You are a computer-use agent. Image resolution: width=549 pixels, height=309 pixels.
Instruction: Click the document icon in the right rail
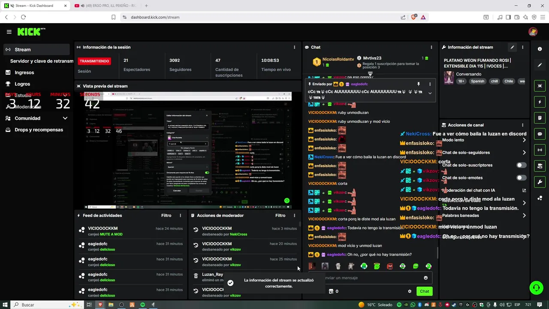pos(540,118)
